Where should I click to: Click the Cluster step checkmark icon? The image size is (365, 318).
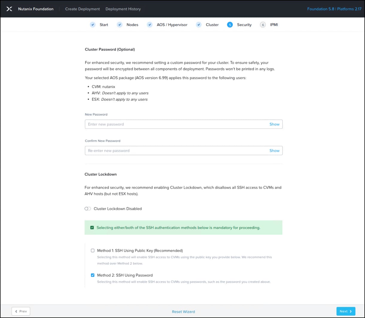(199, 25)
